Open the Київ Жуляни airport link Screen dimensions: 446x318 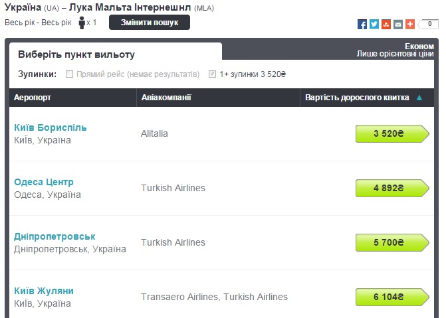44,291
